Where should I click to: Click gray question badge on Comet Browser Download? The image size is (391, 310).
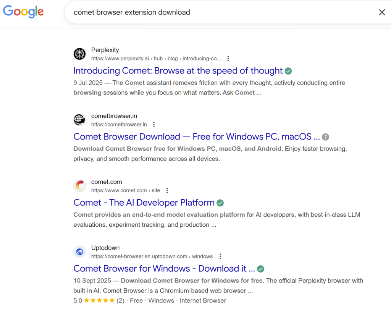click(x=325, y=137)
